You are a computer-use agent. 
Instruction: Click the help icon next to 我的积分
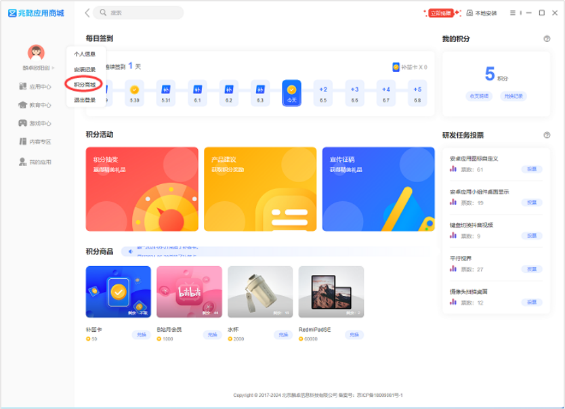547,39
